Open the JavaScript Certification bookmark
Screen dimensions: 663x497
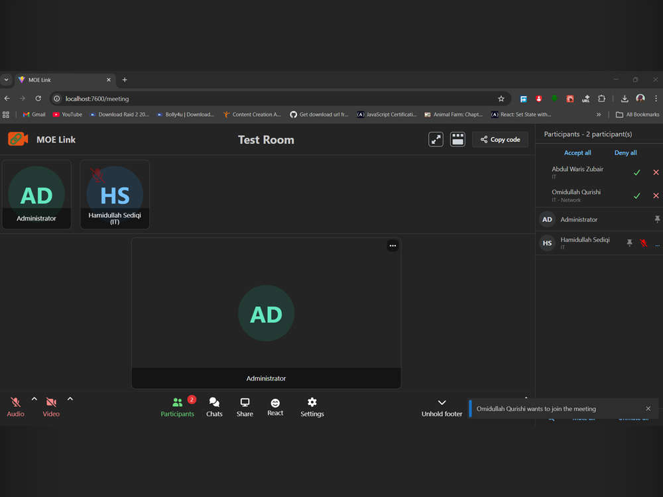[x=387, y=115]
